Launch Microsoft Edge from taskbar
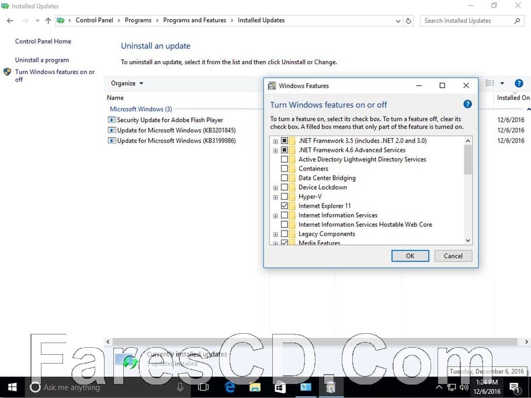The height and width of the screenshot is (398, 531). coord(230,387)
